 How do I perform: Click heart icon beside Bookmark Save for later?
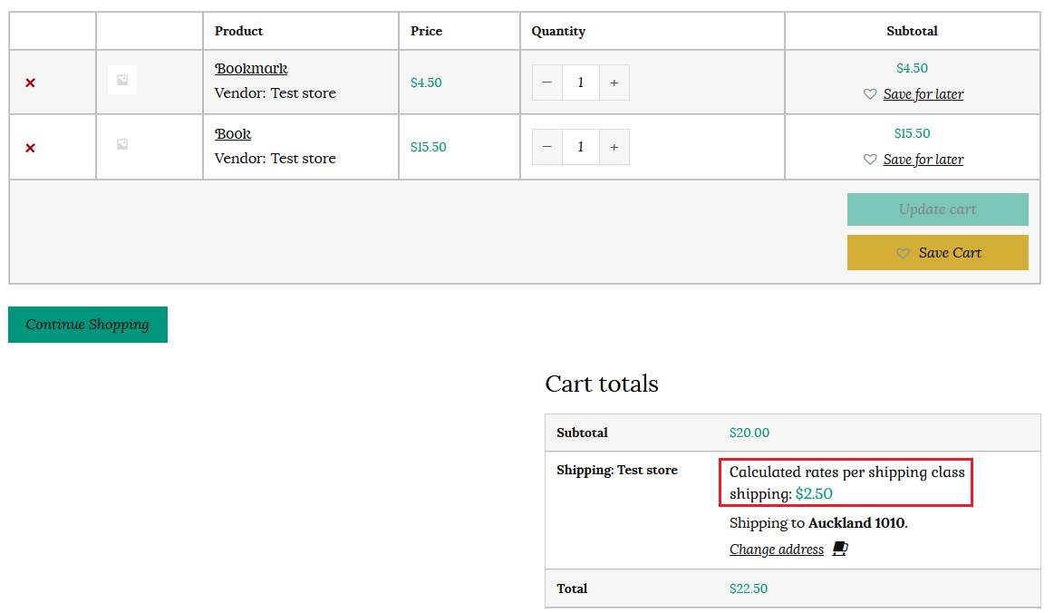[x=870, y=94]
